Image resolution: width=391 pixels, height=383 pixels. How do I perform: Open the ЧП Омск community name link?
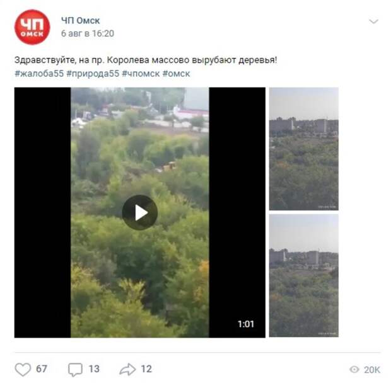click(81, 21)
